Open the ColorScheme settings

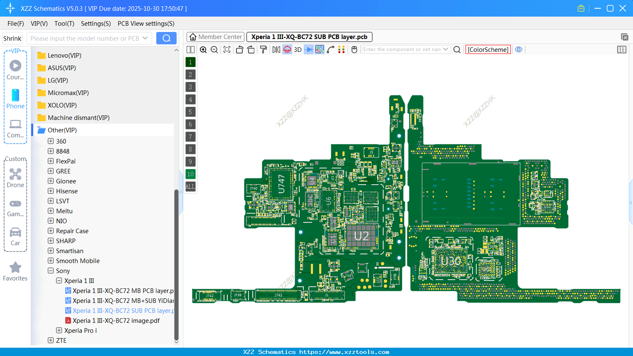click(488, 49)
